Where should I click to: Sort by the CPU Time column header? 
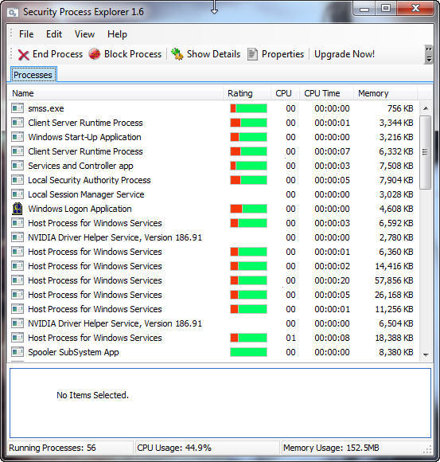[x=326, y=93]
